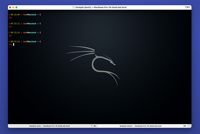200x134 pixels.
Task: Click the red lines icon before 09:33:04
Action: click(9, 15)
